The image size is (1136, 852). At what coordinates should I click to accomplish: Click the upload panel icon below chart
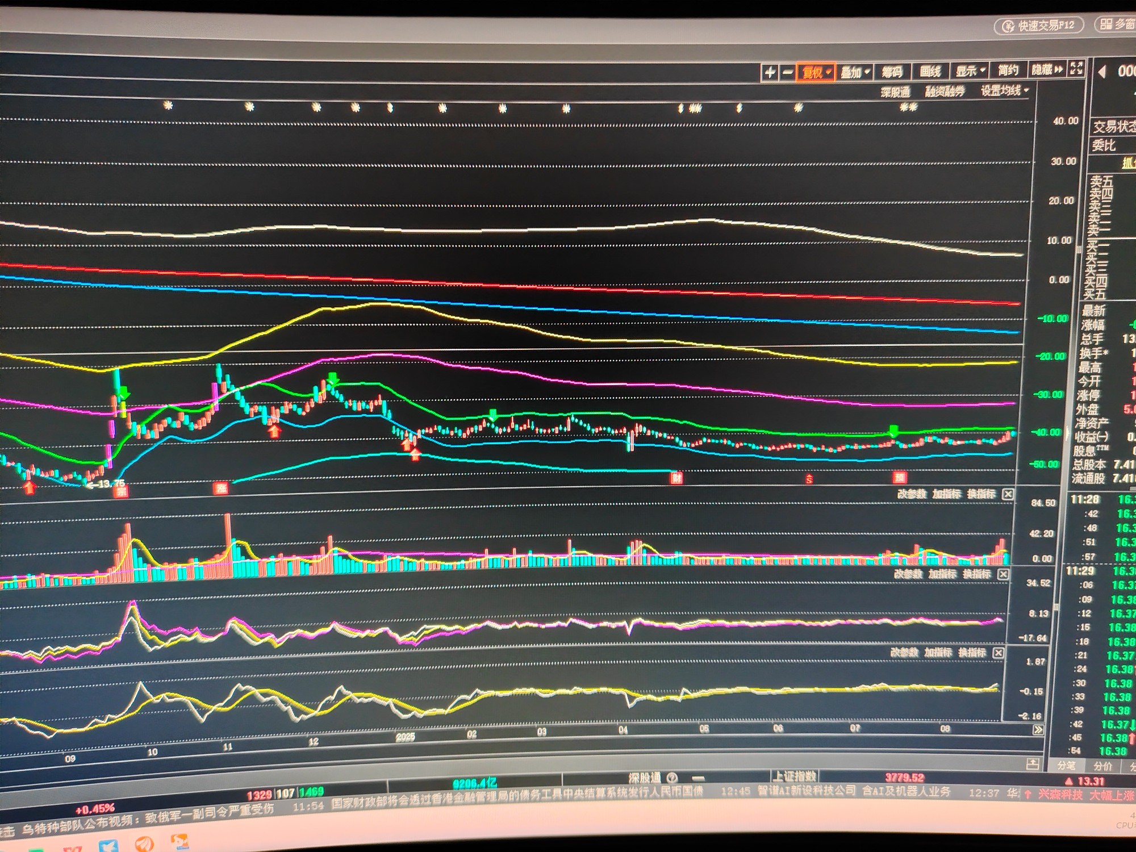coord(1033,764)
